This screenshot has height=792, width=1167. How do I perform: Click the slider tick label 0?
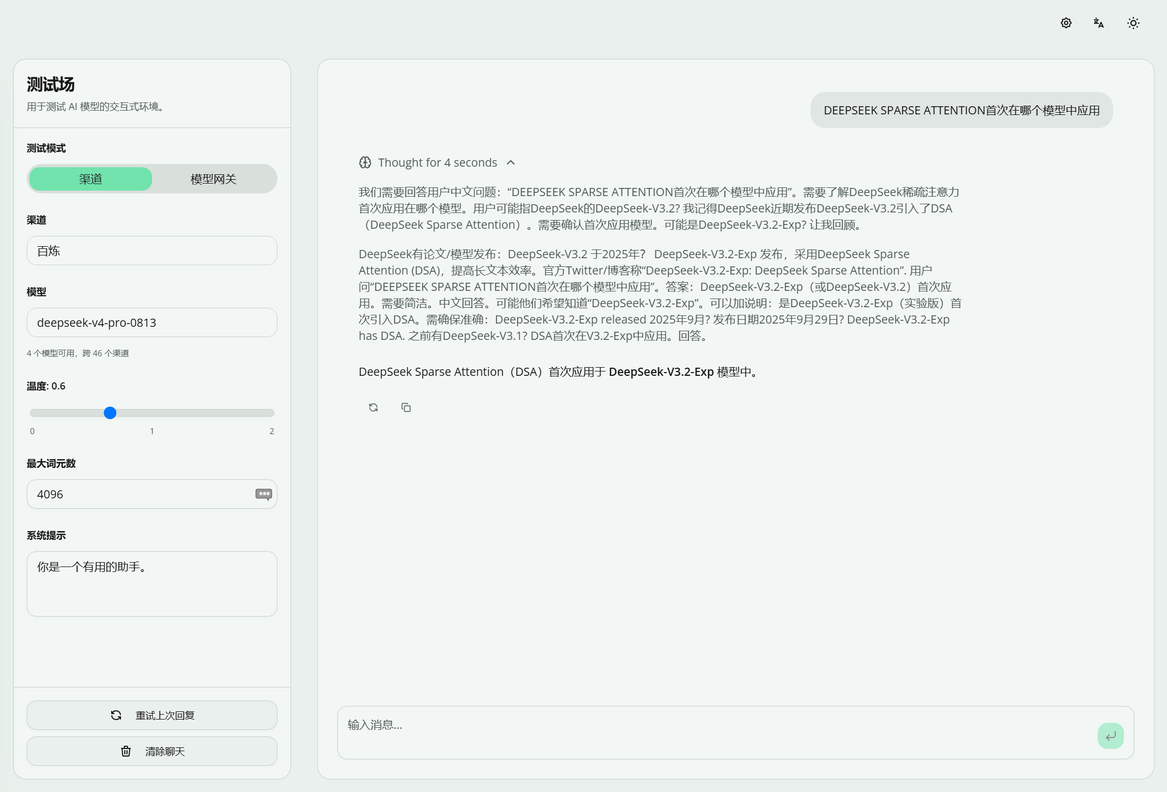tap(32, 431)
